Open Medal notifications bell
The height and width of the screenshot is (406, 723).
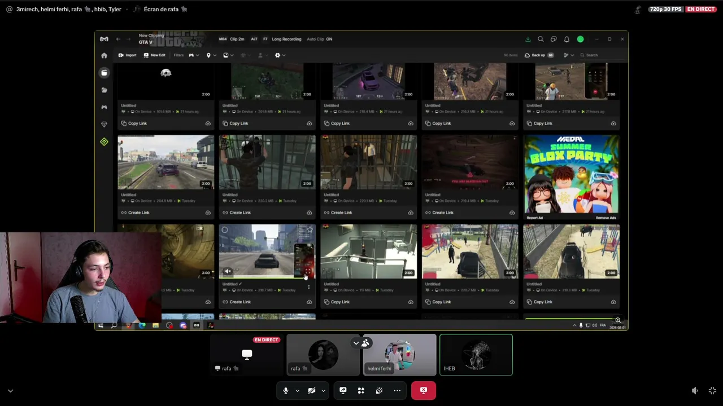point(567,39)
